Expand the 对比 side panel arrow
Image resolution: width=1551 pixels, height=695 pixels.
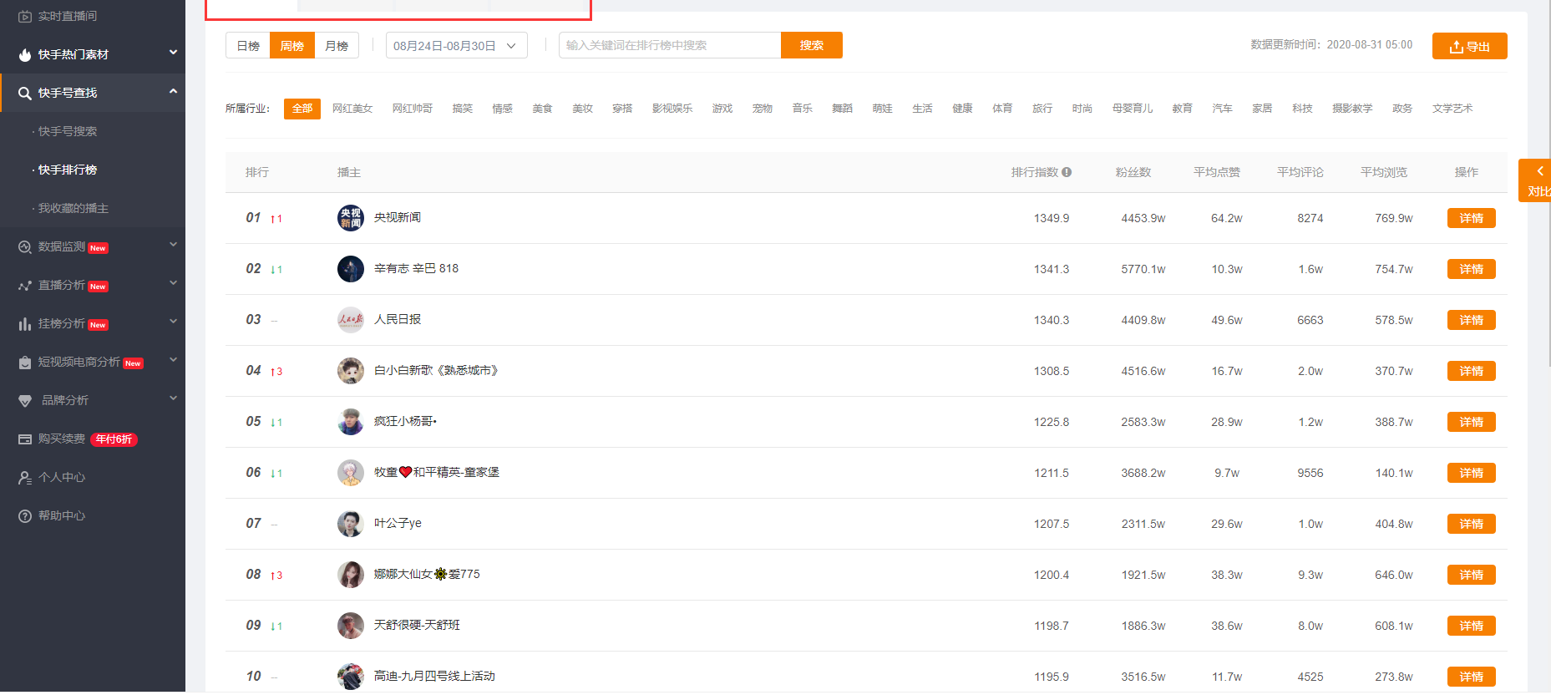click(1539, 170)
